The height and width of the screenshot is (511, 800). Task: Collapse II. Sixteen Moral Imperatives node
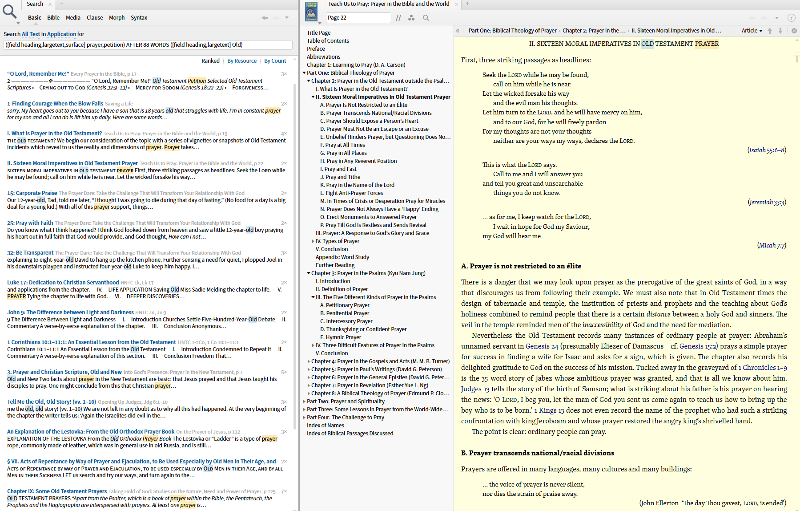313,97
